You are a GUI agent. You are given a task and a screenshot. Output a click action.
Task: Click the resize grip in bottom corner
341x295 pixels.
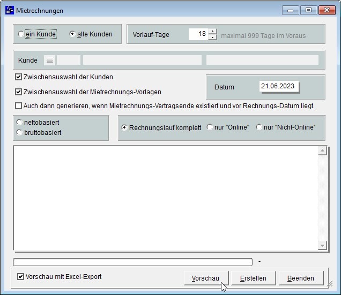pyautogui.click(x=330, y=284)
